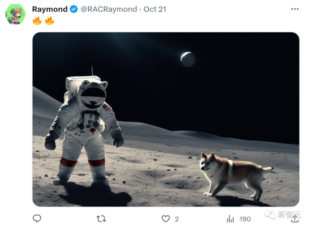Click the blue verified badge
Viewport: 311px width, 228px height.
pyautogui.click(x=74, y=9)
